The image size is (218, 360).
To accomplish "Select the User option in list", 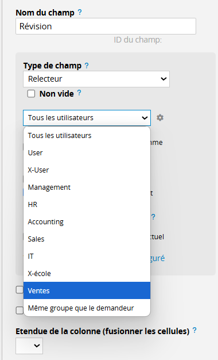I will 87,152.
